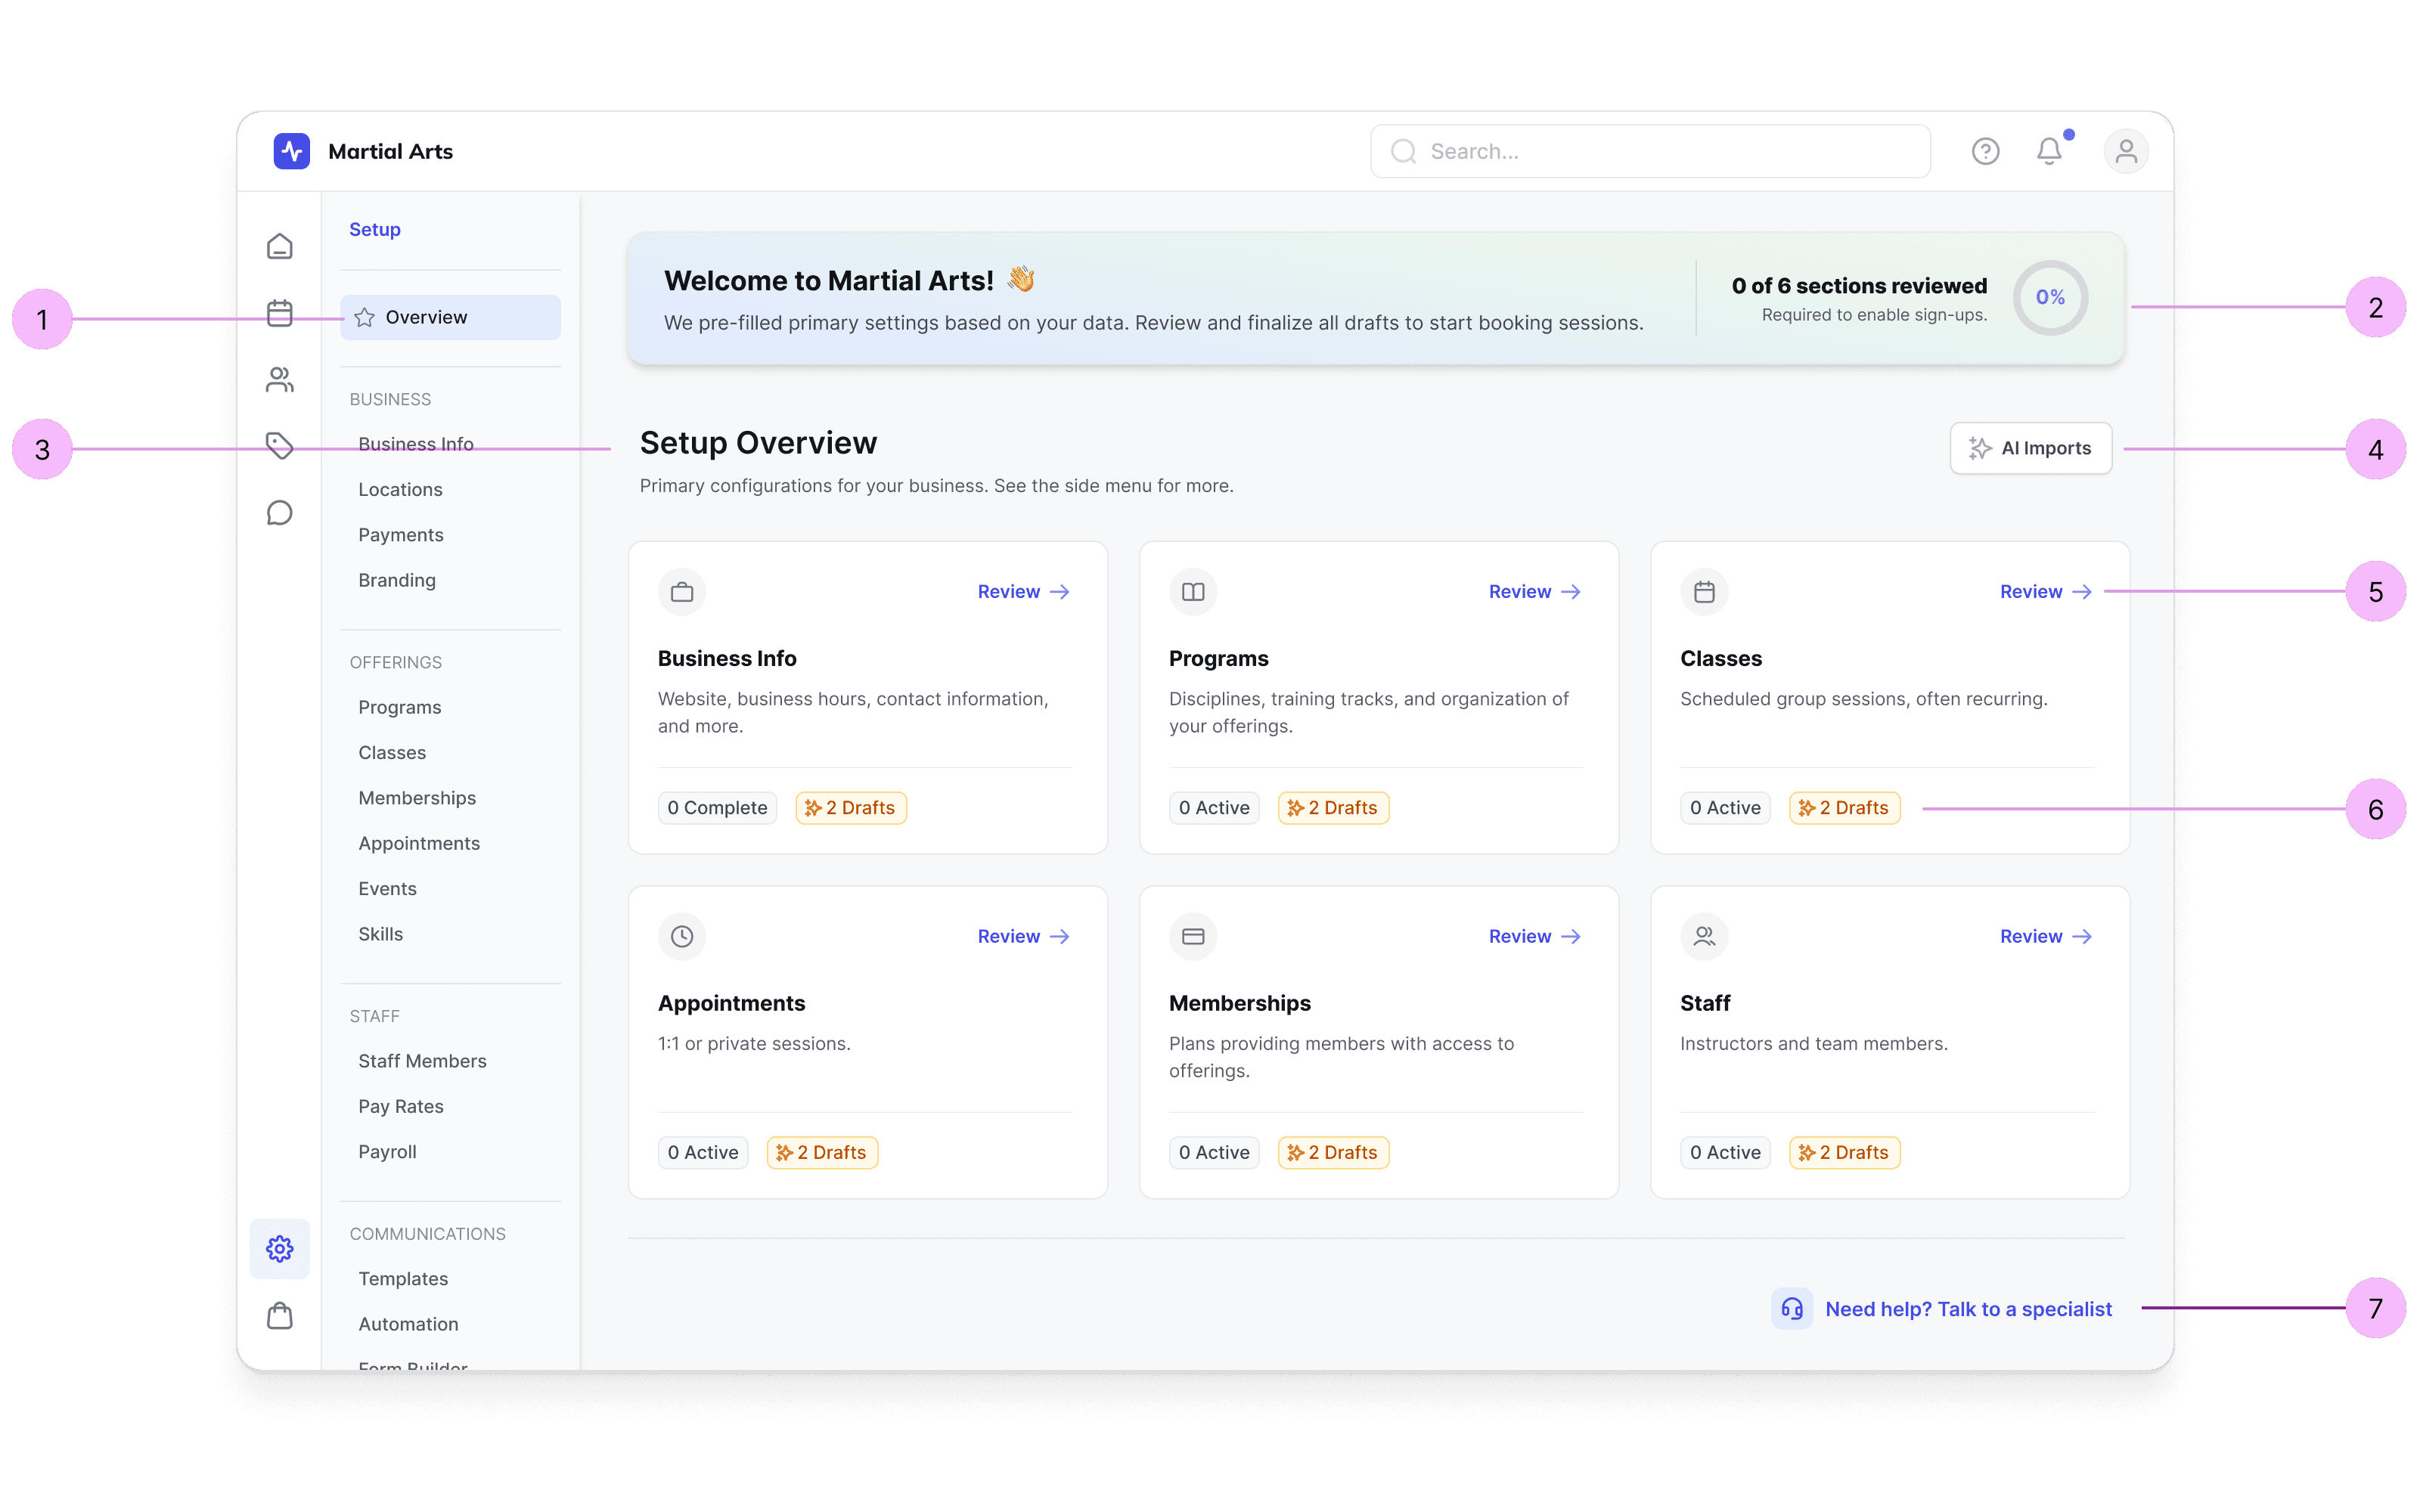The image size is (2420, 1512).
Task: Click the 2 Drafts badge on Programs card
Action: click(1333, 808)
